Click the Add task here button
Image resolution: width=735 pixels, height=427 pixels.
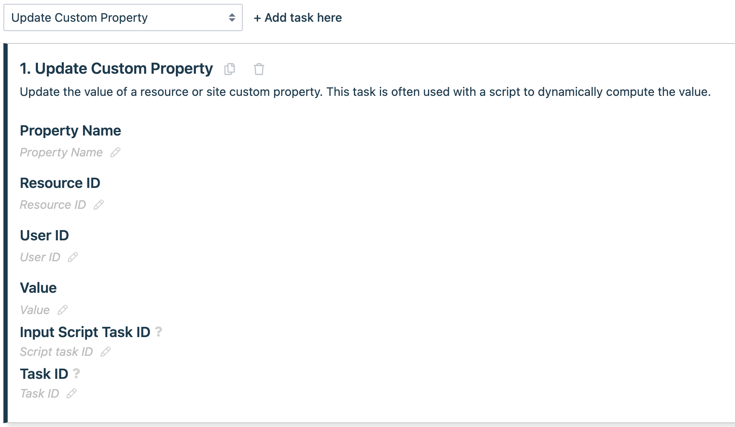(x=298, y=17)
